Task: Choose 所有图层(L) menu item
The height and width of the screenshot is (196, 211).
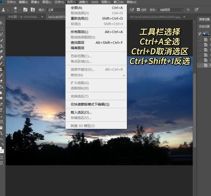Action: pos(96,32)
